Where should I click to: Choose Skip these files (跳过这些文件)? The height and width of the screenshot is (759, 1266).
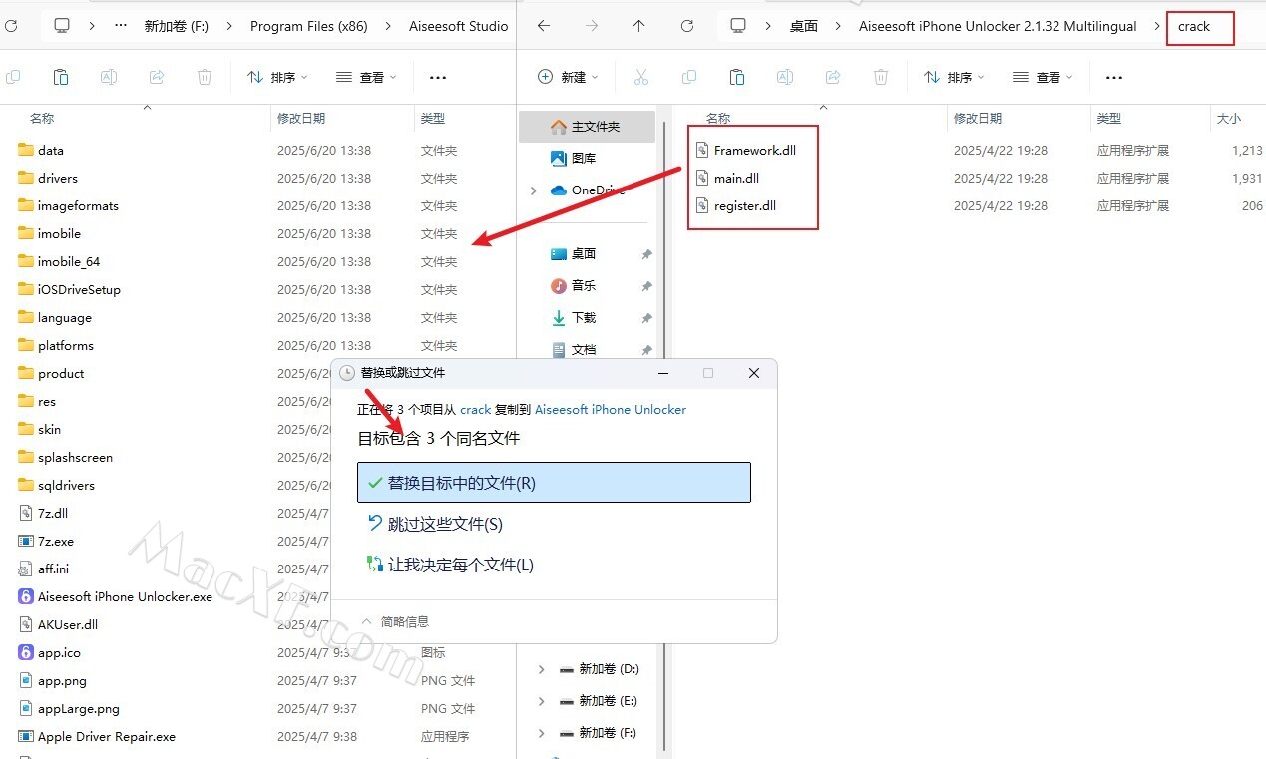554,524
